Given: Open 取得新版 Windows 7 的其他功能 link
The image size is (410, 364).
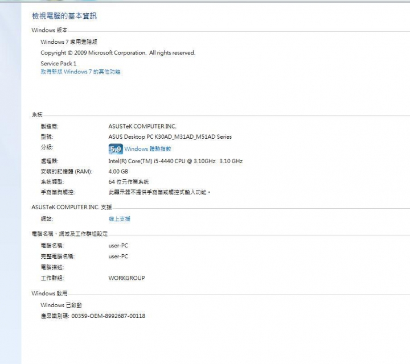Looking at the screenshot, I should click(80, 72).
